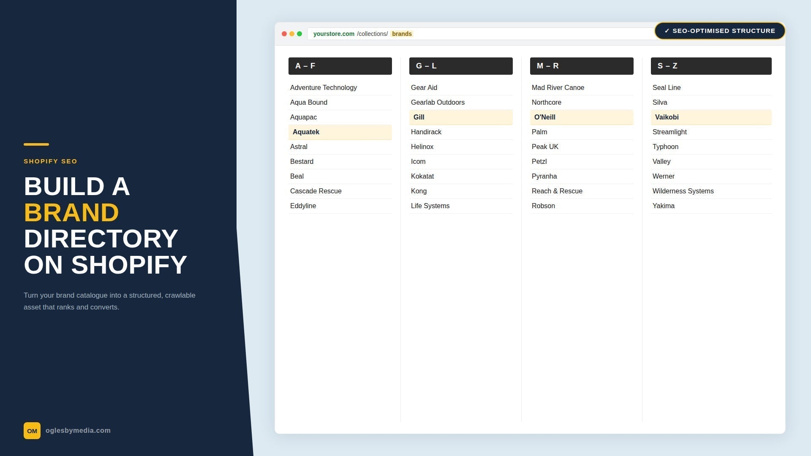Viewport: 811px width, 456px height.
Task: Open the Aquapac brand link
Action: (340, 117)
